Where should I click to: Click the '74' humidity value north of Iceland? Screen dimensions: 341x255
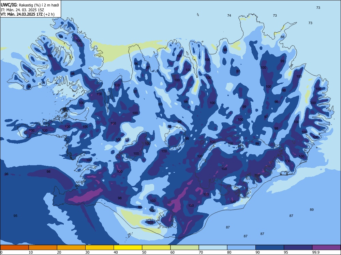coord(229,15)
